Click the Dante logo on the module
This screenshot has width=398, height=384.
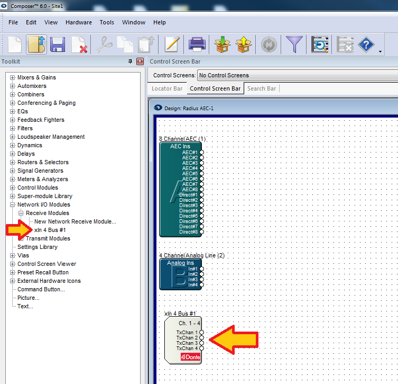190,357
